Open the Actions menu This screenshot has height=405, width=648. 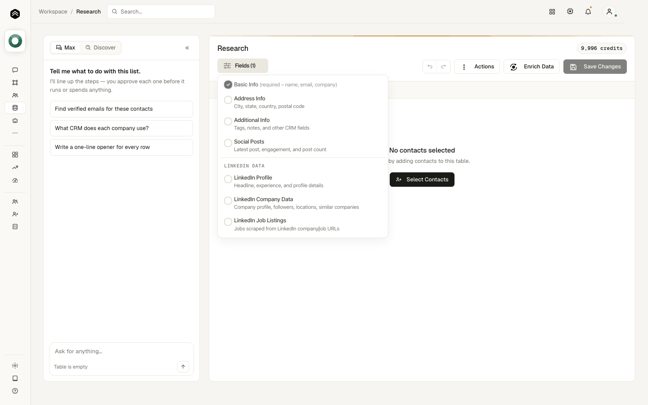(x=477, y=67)
